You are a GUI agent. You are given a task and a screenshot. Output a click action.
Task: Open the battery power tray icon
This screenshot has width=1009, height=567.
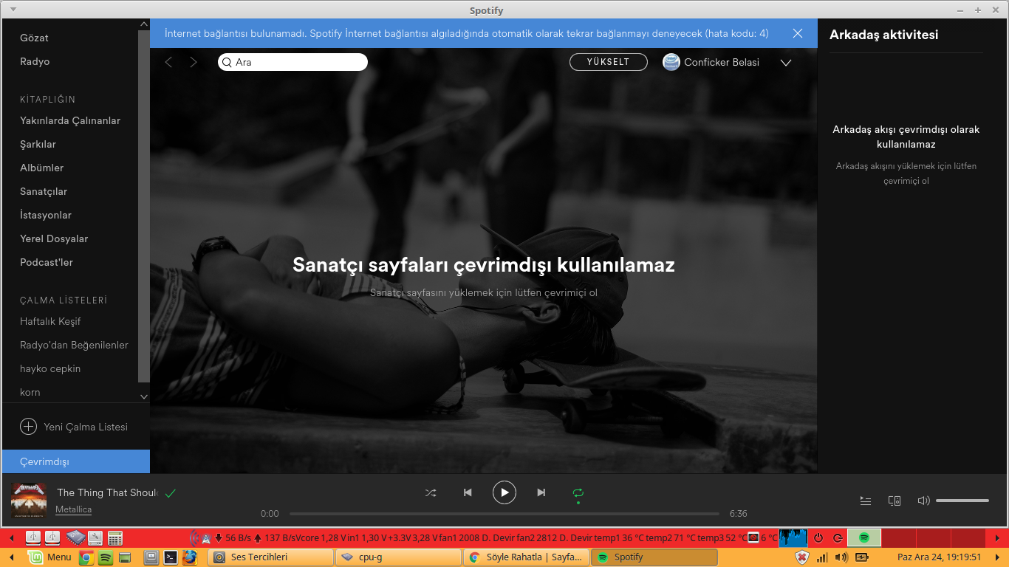(x=862, y=557)
